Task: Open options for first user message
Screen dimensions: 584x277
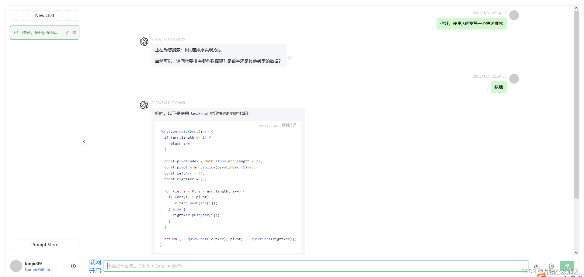Action: [433, 27]
